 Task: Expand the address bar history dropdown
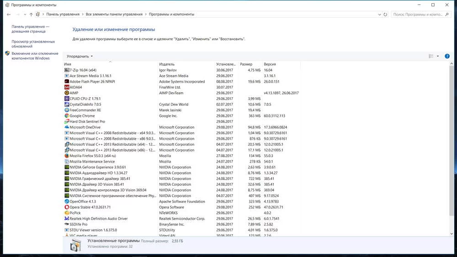pos(379,15)
